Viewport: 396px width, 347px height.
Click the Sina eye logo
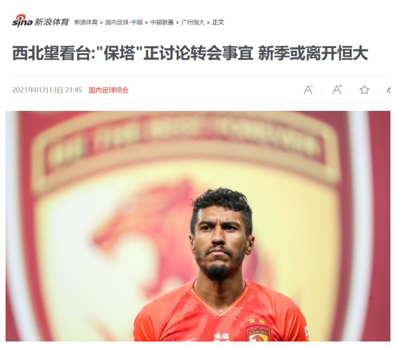point(22,21)
